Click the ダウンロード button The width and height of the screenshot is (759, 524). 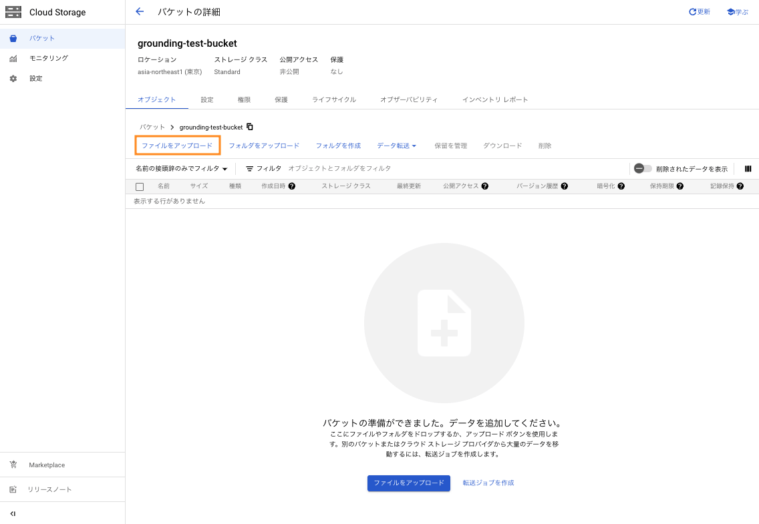pyautogui.click(x=502, y=146)
